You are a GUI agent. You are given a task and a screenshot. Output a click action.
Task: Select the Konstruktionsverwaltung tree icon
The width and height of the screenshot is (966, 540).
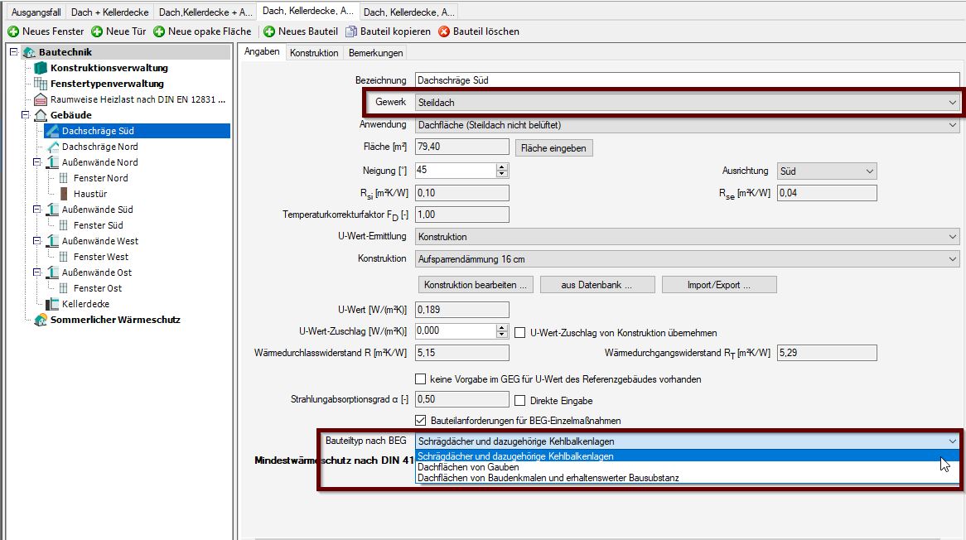(x=41, y=68)
